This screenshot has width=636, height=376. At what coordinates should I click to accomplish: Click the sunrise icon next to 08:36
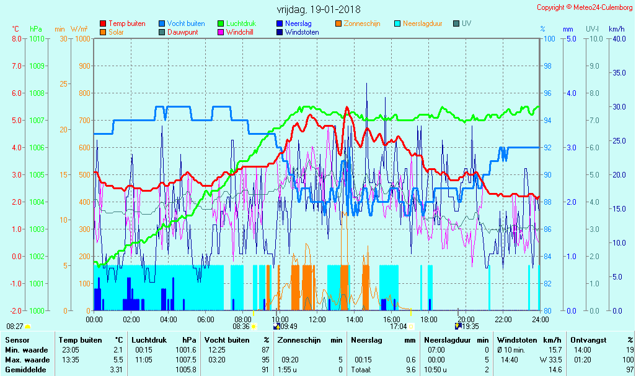(254, 327)
